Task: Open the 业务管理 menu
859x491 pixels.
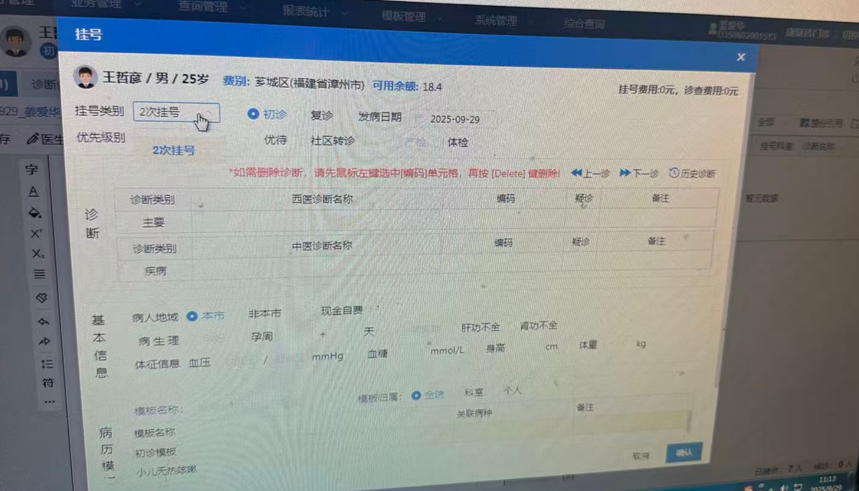Action: click(98, 4)
